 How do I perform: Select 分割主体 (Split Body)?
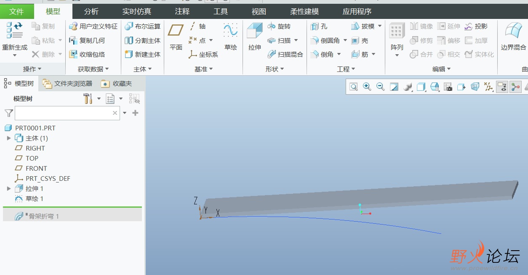click(143, 40)
